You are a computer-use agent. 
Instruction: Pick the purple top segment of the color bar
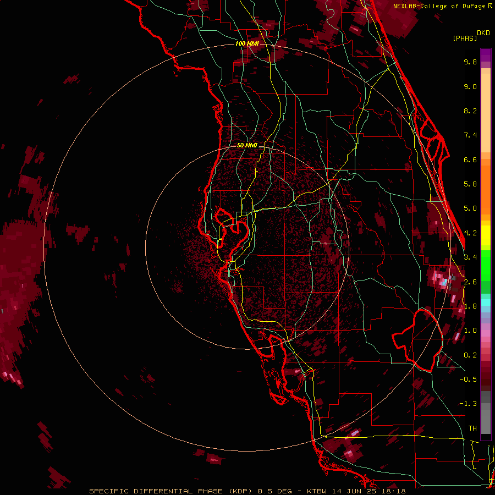486,55
